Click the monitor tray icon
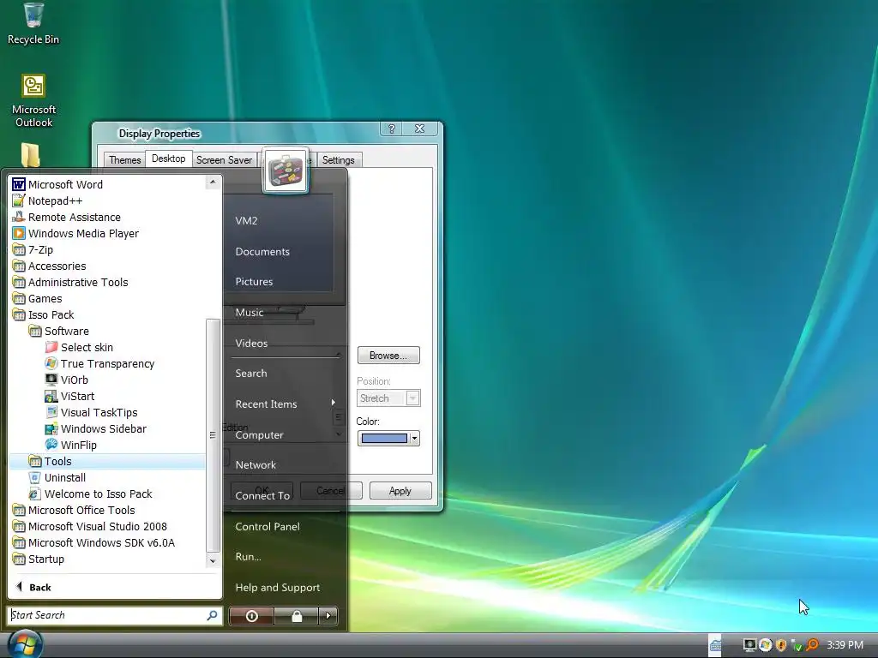Viewport: 878px width, 658px height. pos(749,645)
